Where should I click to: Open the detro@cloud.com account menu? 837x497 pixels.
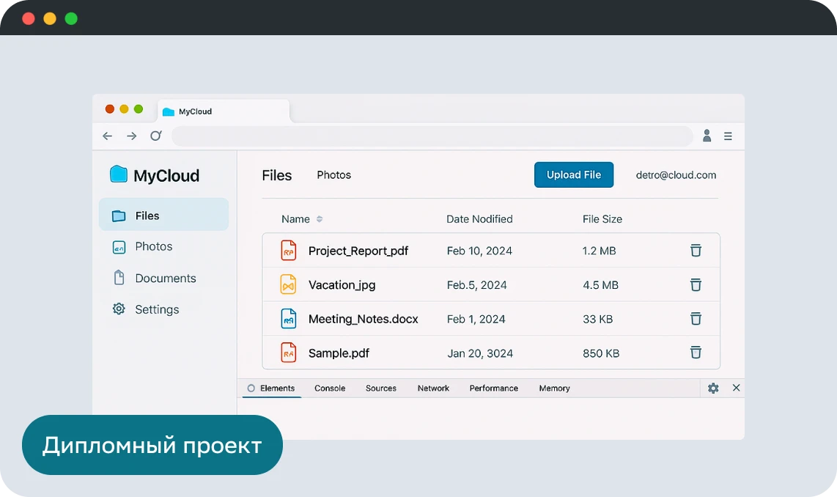(x=676, y=175)
